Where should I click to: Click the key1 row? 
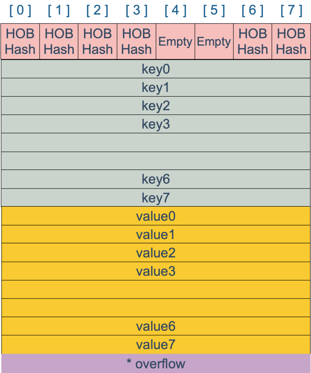pos(155,87)
